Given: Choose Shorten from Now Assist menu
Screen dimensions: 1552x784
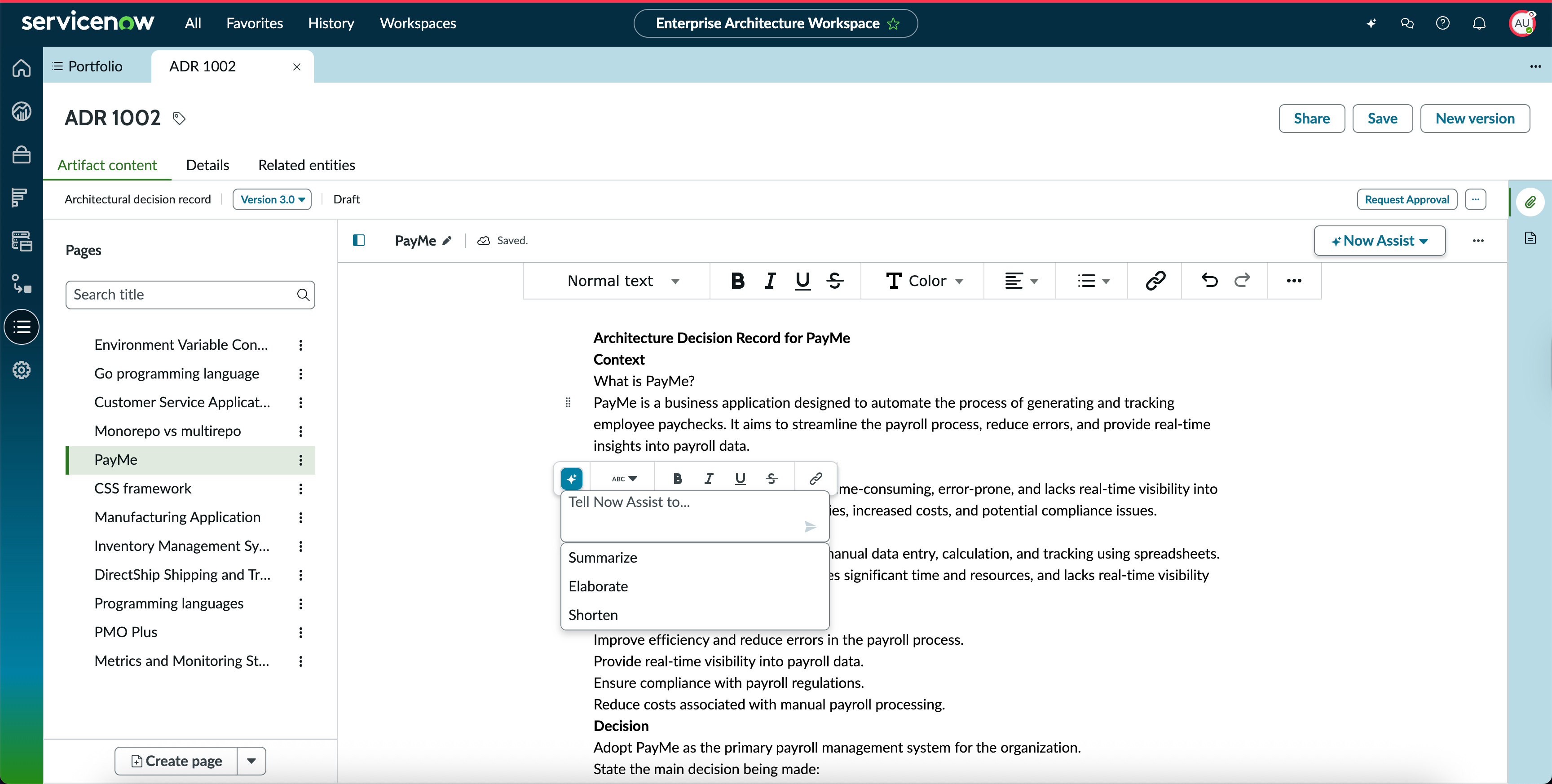Looking at the screenshot, I should point(695,615).
